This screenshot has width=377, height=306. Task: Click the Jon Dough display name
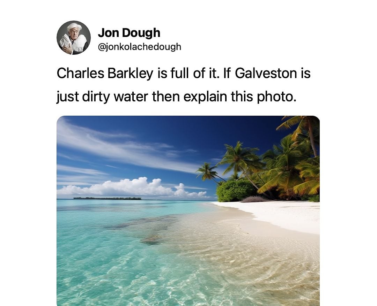click(x=129, y=33)
